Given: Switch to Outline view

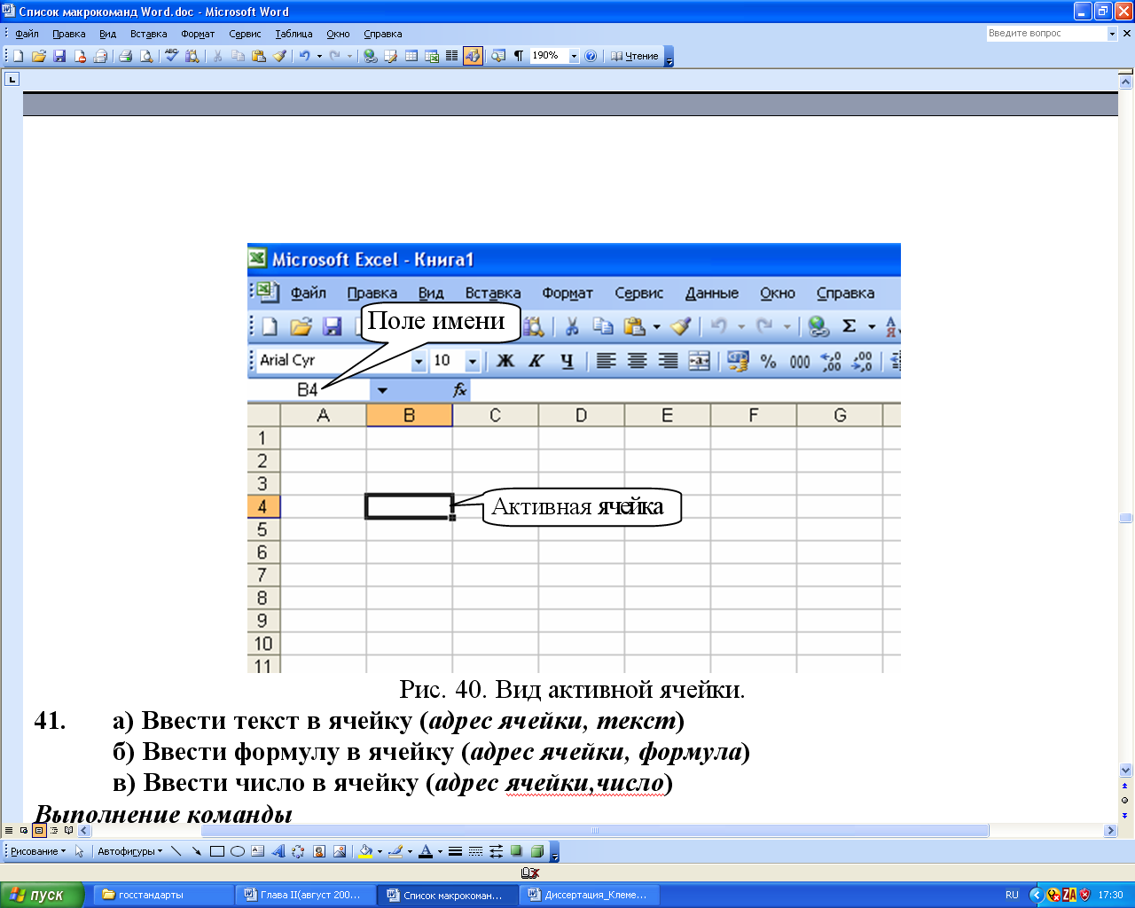Looking at the screenshot, I should click(54, 831).
